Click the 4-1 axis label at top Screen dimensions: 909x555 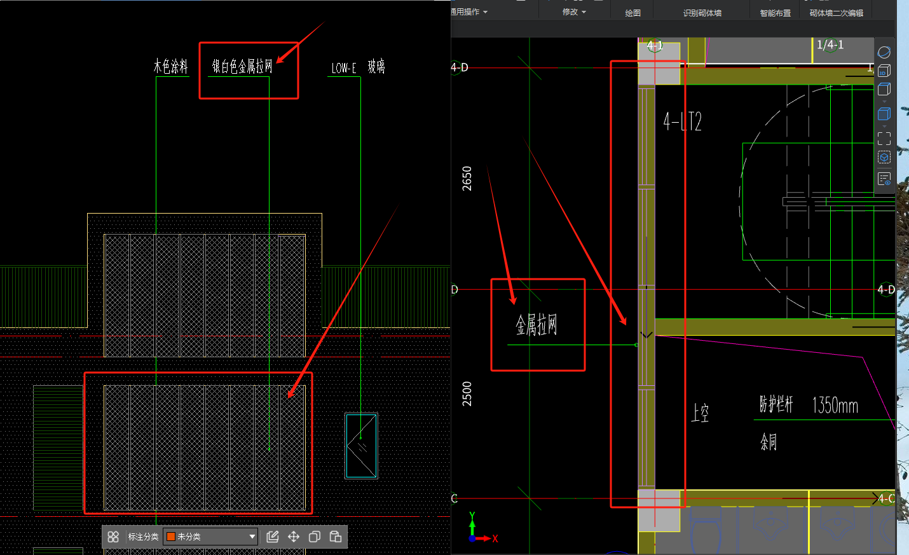pos(655,46)
